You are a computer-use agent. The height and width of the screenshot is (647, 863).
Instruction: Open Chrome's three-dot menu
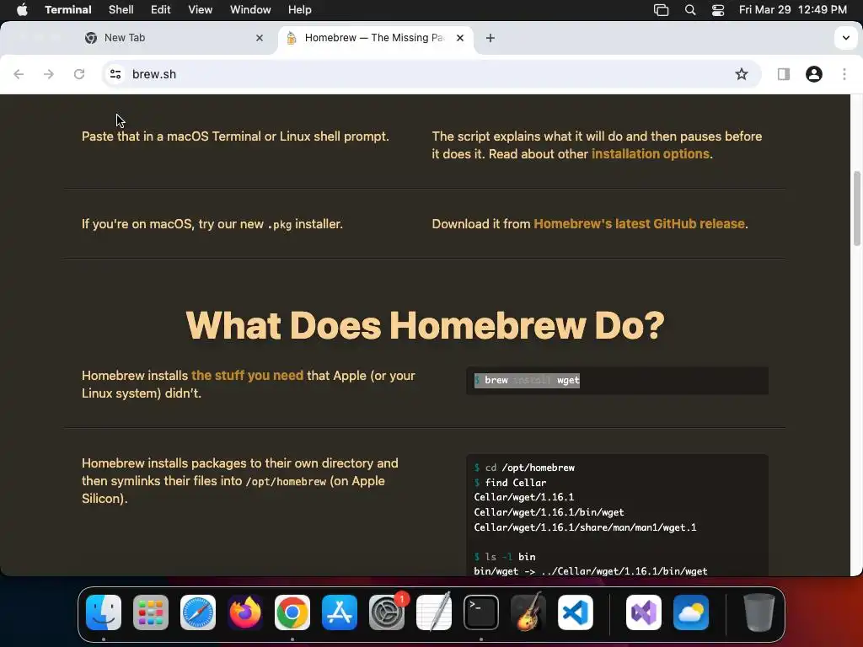pyautogui.click(x=844, y=74)
